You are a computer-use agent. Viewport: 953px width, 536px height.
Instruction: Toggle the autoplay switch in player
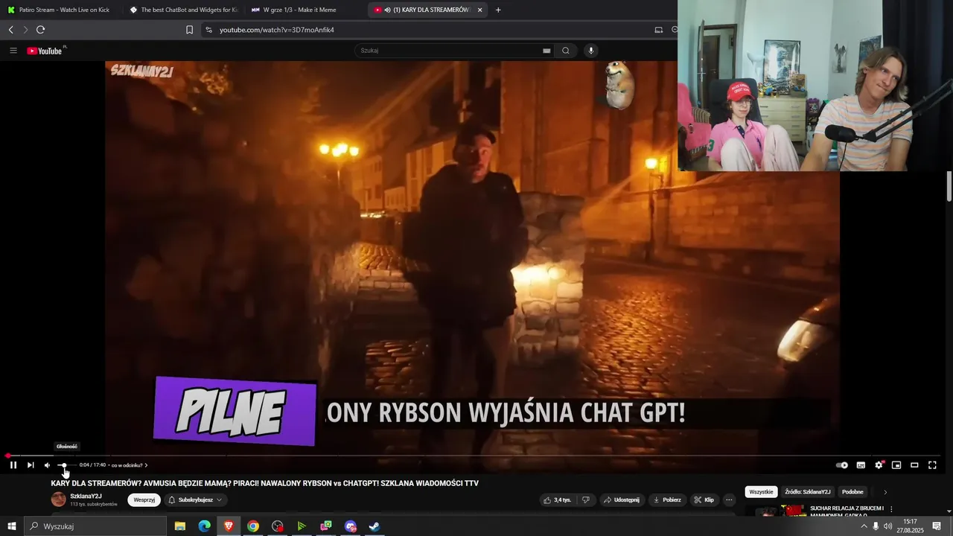click(x=842, y=465)
